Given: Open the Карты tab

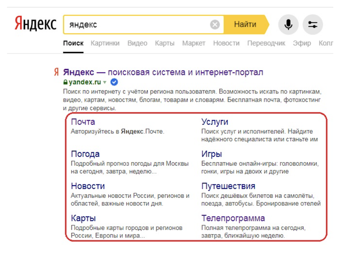Looking at the screenshot, I should pyautogui.click(x=165, y=43).
